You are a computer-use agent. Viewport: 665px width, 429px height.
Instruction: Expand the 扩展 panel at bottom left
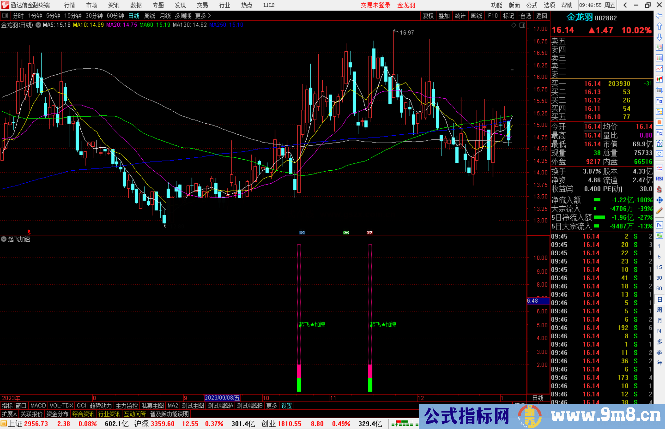[9, 414]
